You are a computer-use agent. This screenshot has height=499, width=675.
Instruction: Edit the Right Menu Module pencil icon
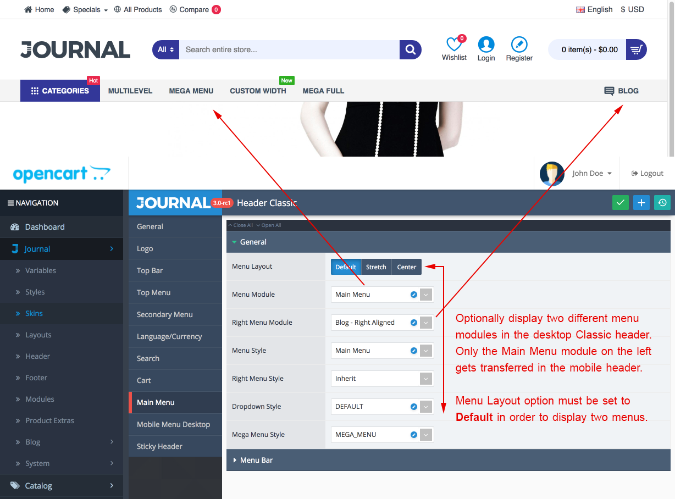(414, 323)
